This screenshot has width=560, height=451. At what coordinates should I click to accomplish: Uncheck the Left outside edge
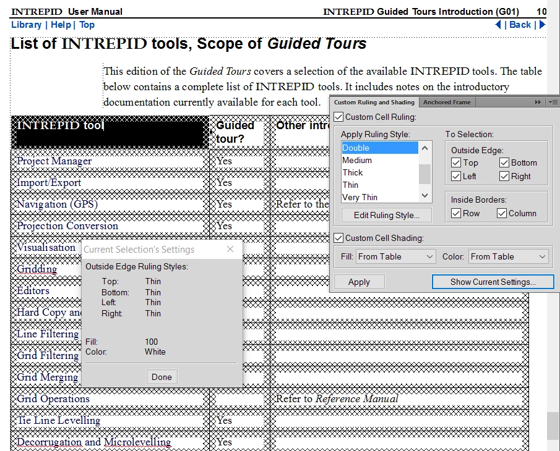[x=455, y=176]
